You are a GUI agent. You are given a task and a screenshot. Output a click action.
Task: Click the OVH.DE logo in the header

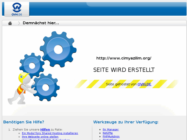pos(17,9)
